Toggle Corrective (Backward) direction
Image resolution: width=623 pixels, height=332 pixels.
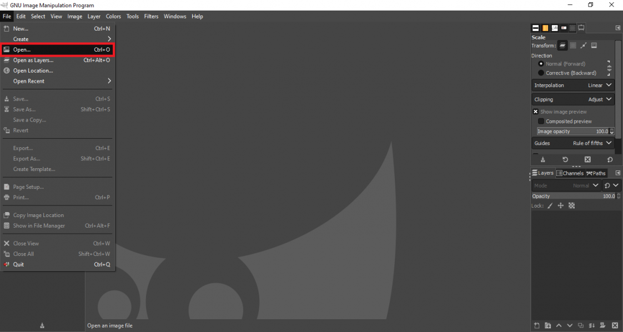tap(541, 73)
